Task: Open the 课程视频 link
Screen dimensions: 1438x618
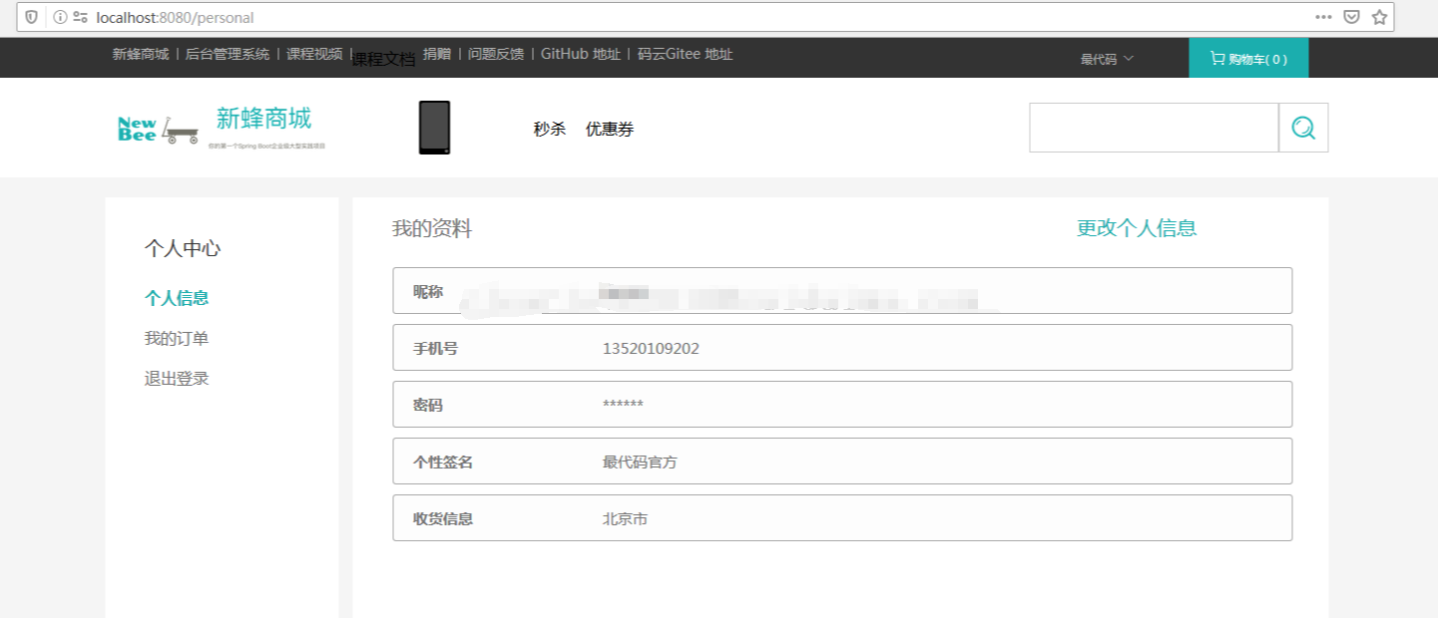Action: point(314,54)
